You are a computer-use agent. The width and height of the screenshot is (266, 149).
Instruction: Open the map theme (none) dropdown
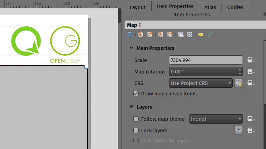216,119
